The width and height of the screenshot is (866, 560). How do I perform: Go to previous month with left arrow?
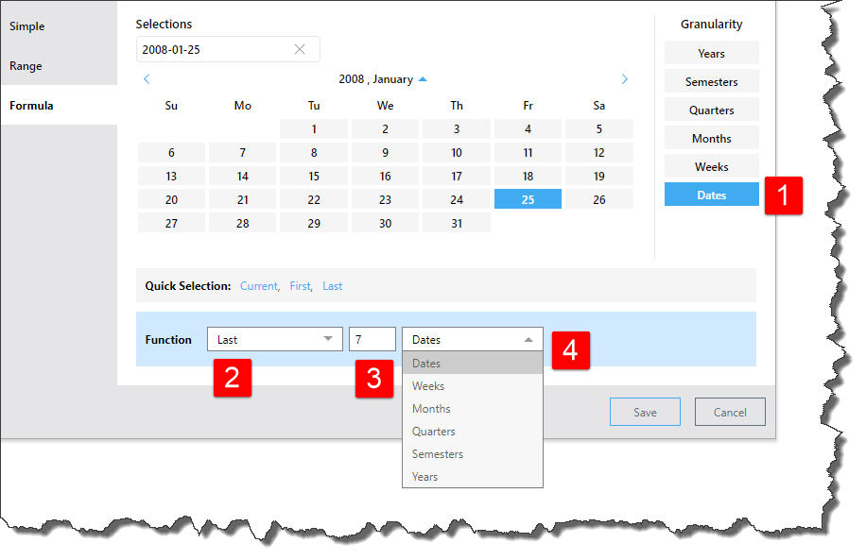[x=147, y=79]
